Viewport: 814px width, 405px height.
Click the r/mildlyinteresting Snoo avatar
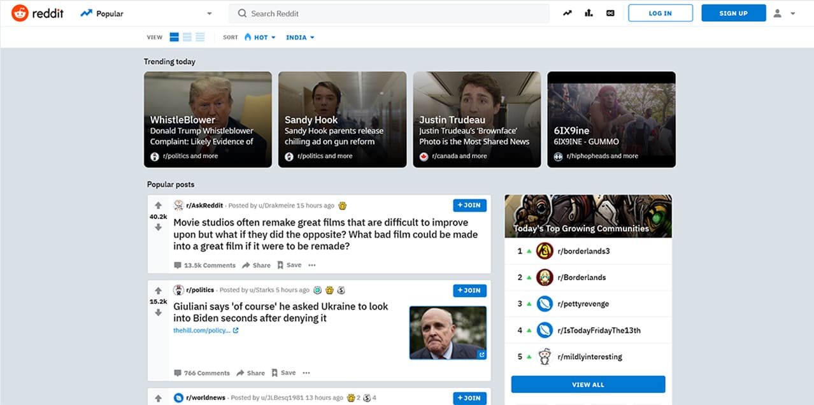tap(544, 357)
